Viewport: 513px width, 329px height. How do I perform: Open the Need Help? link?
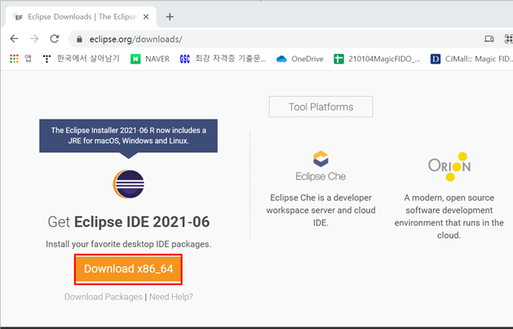coord(171,296)
